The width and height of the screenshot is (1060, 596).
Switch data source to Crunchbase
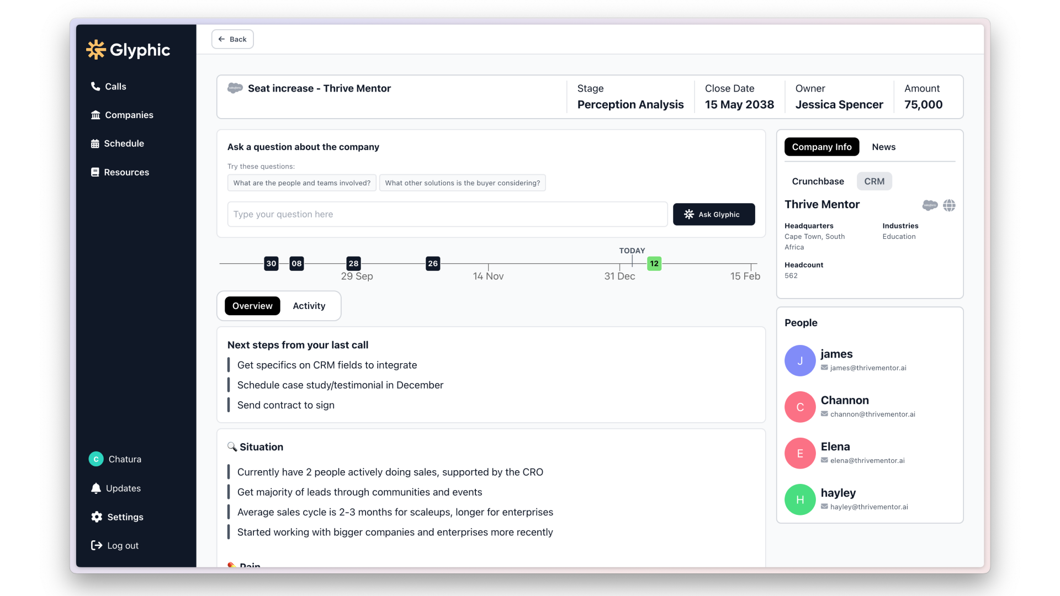818,181
